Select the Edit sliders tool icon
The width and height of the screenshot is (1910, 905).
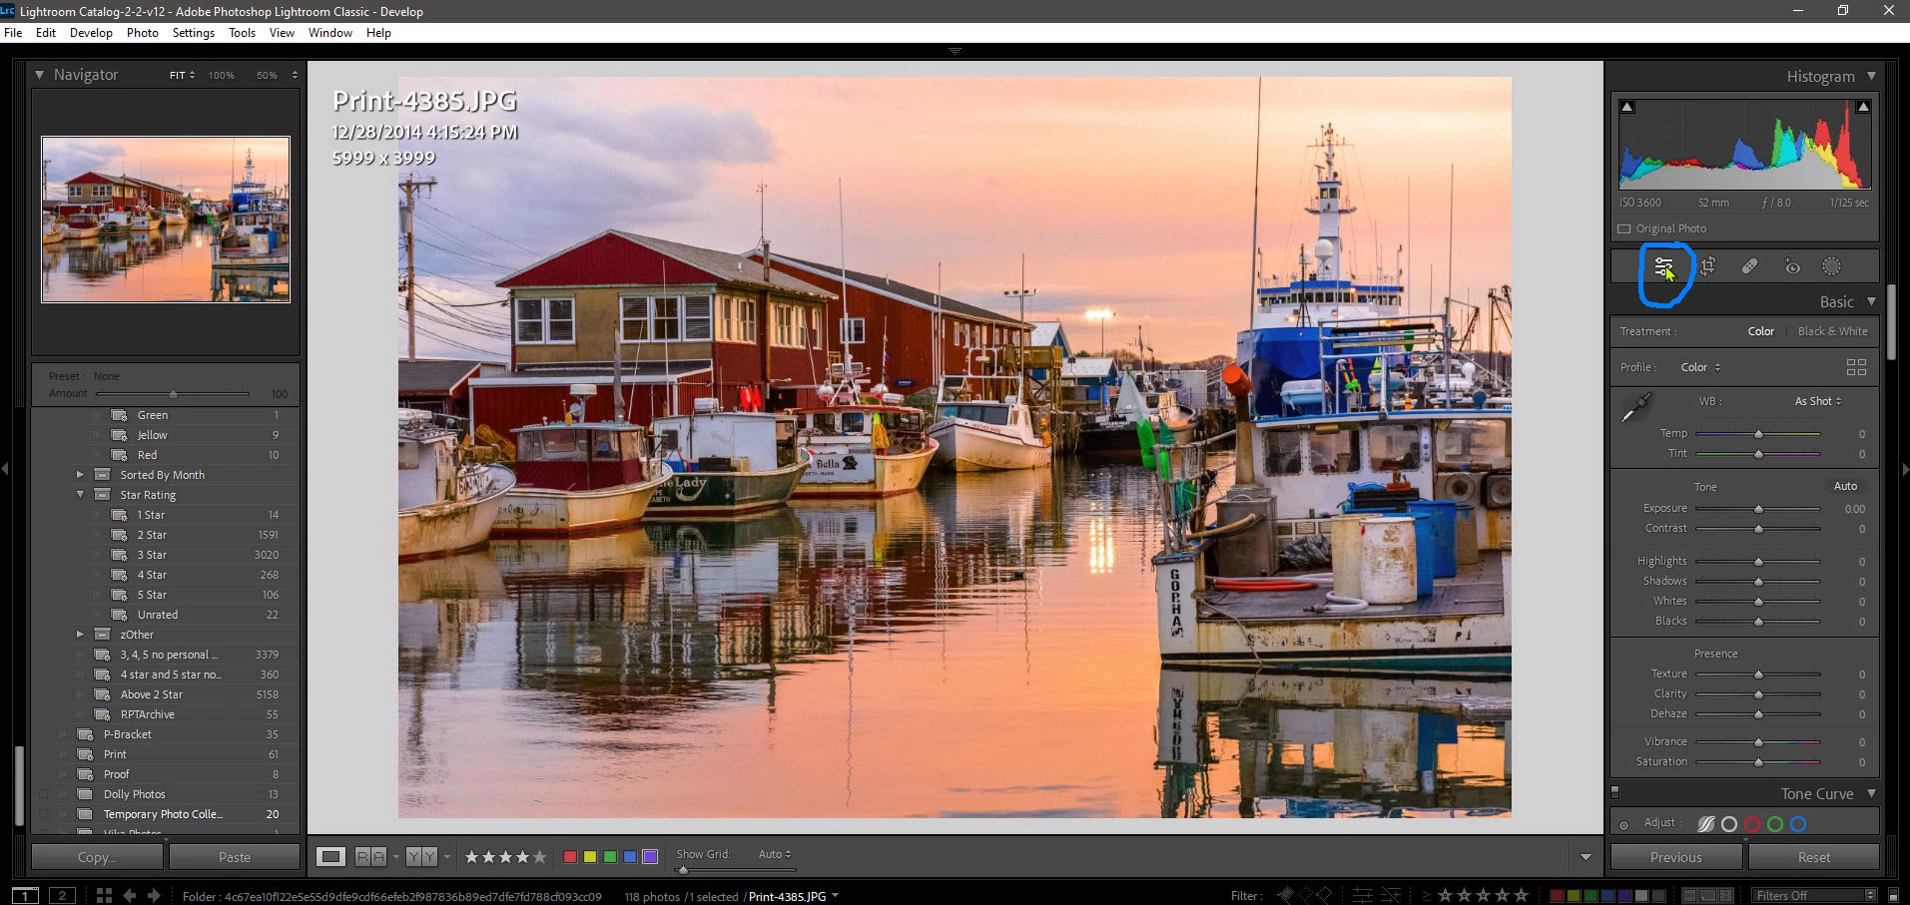tap(1663, 266)
